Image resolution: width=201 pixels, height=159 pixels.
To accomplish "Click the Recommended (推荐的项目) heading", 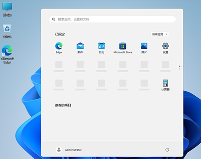I will click(63, 105).
